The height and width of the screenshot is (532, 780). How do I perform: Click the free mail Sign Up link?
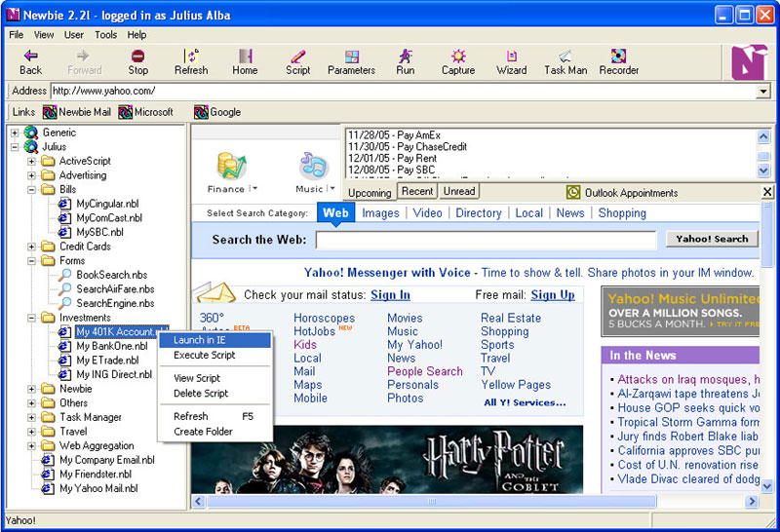pos(553,295)
